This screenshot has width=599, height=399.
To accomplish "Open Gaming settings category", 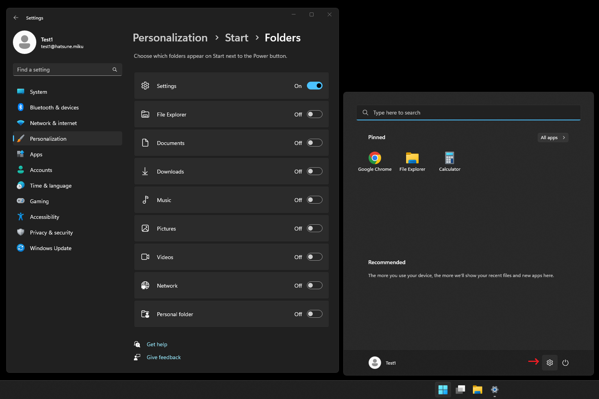I will (68, 201).
